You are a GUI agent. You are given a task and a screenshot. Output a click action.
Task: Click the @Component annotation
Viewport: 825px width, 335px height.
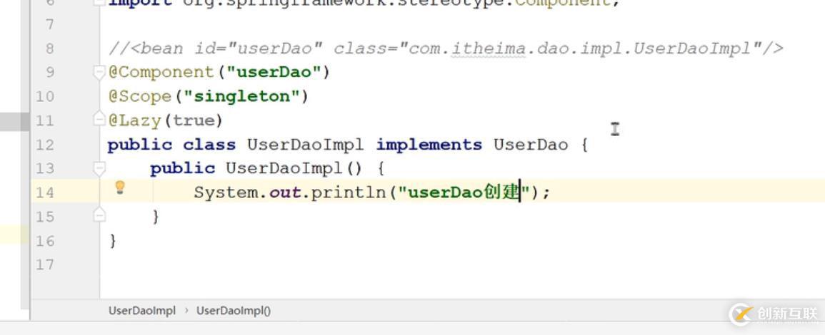click(x=161, y=72)
